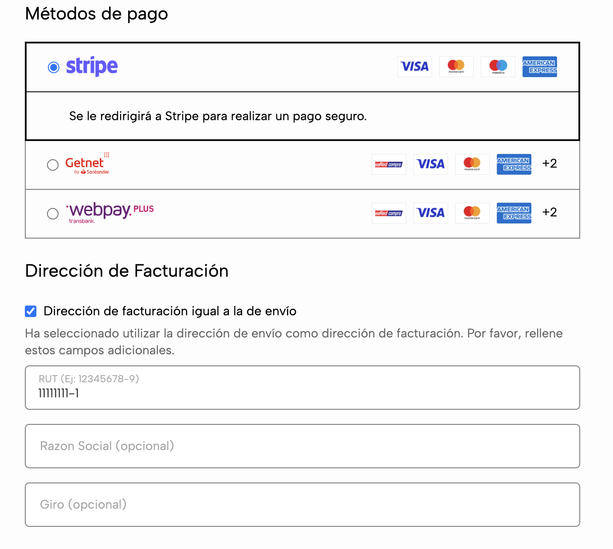613x549 pixels.
Task: Click the Webpay Plus logo
Action: [x=110, y=213]
